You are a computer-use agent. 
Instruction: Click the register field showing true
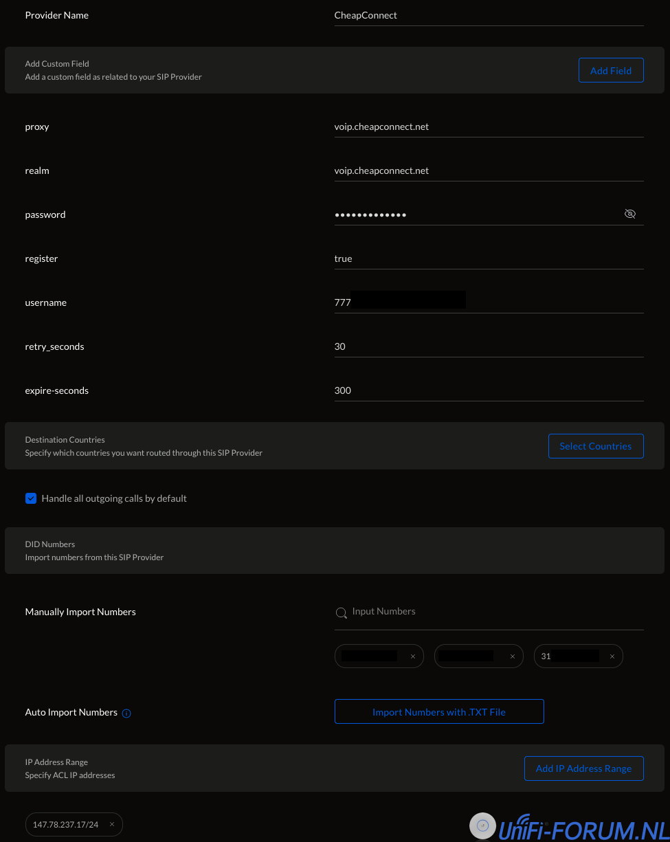(488, 258)
